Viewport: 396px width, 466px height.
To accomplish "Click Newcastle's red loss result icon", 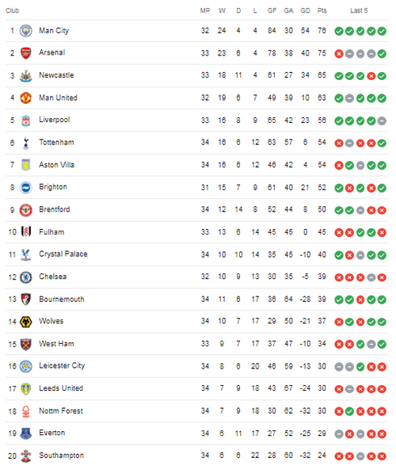I will coord(371,76).
